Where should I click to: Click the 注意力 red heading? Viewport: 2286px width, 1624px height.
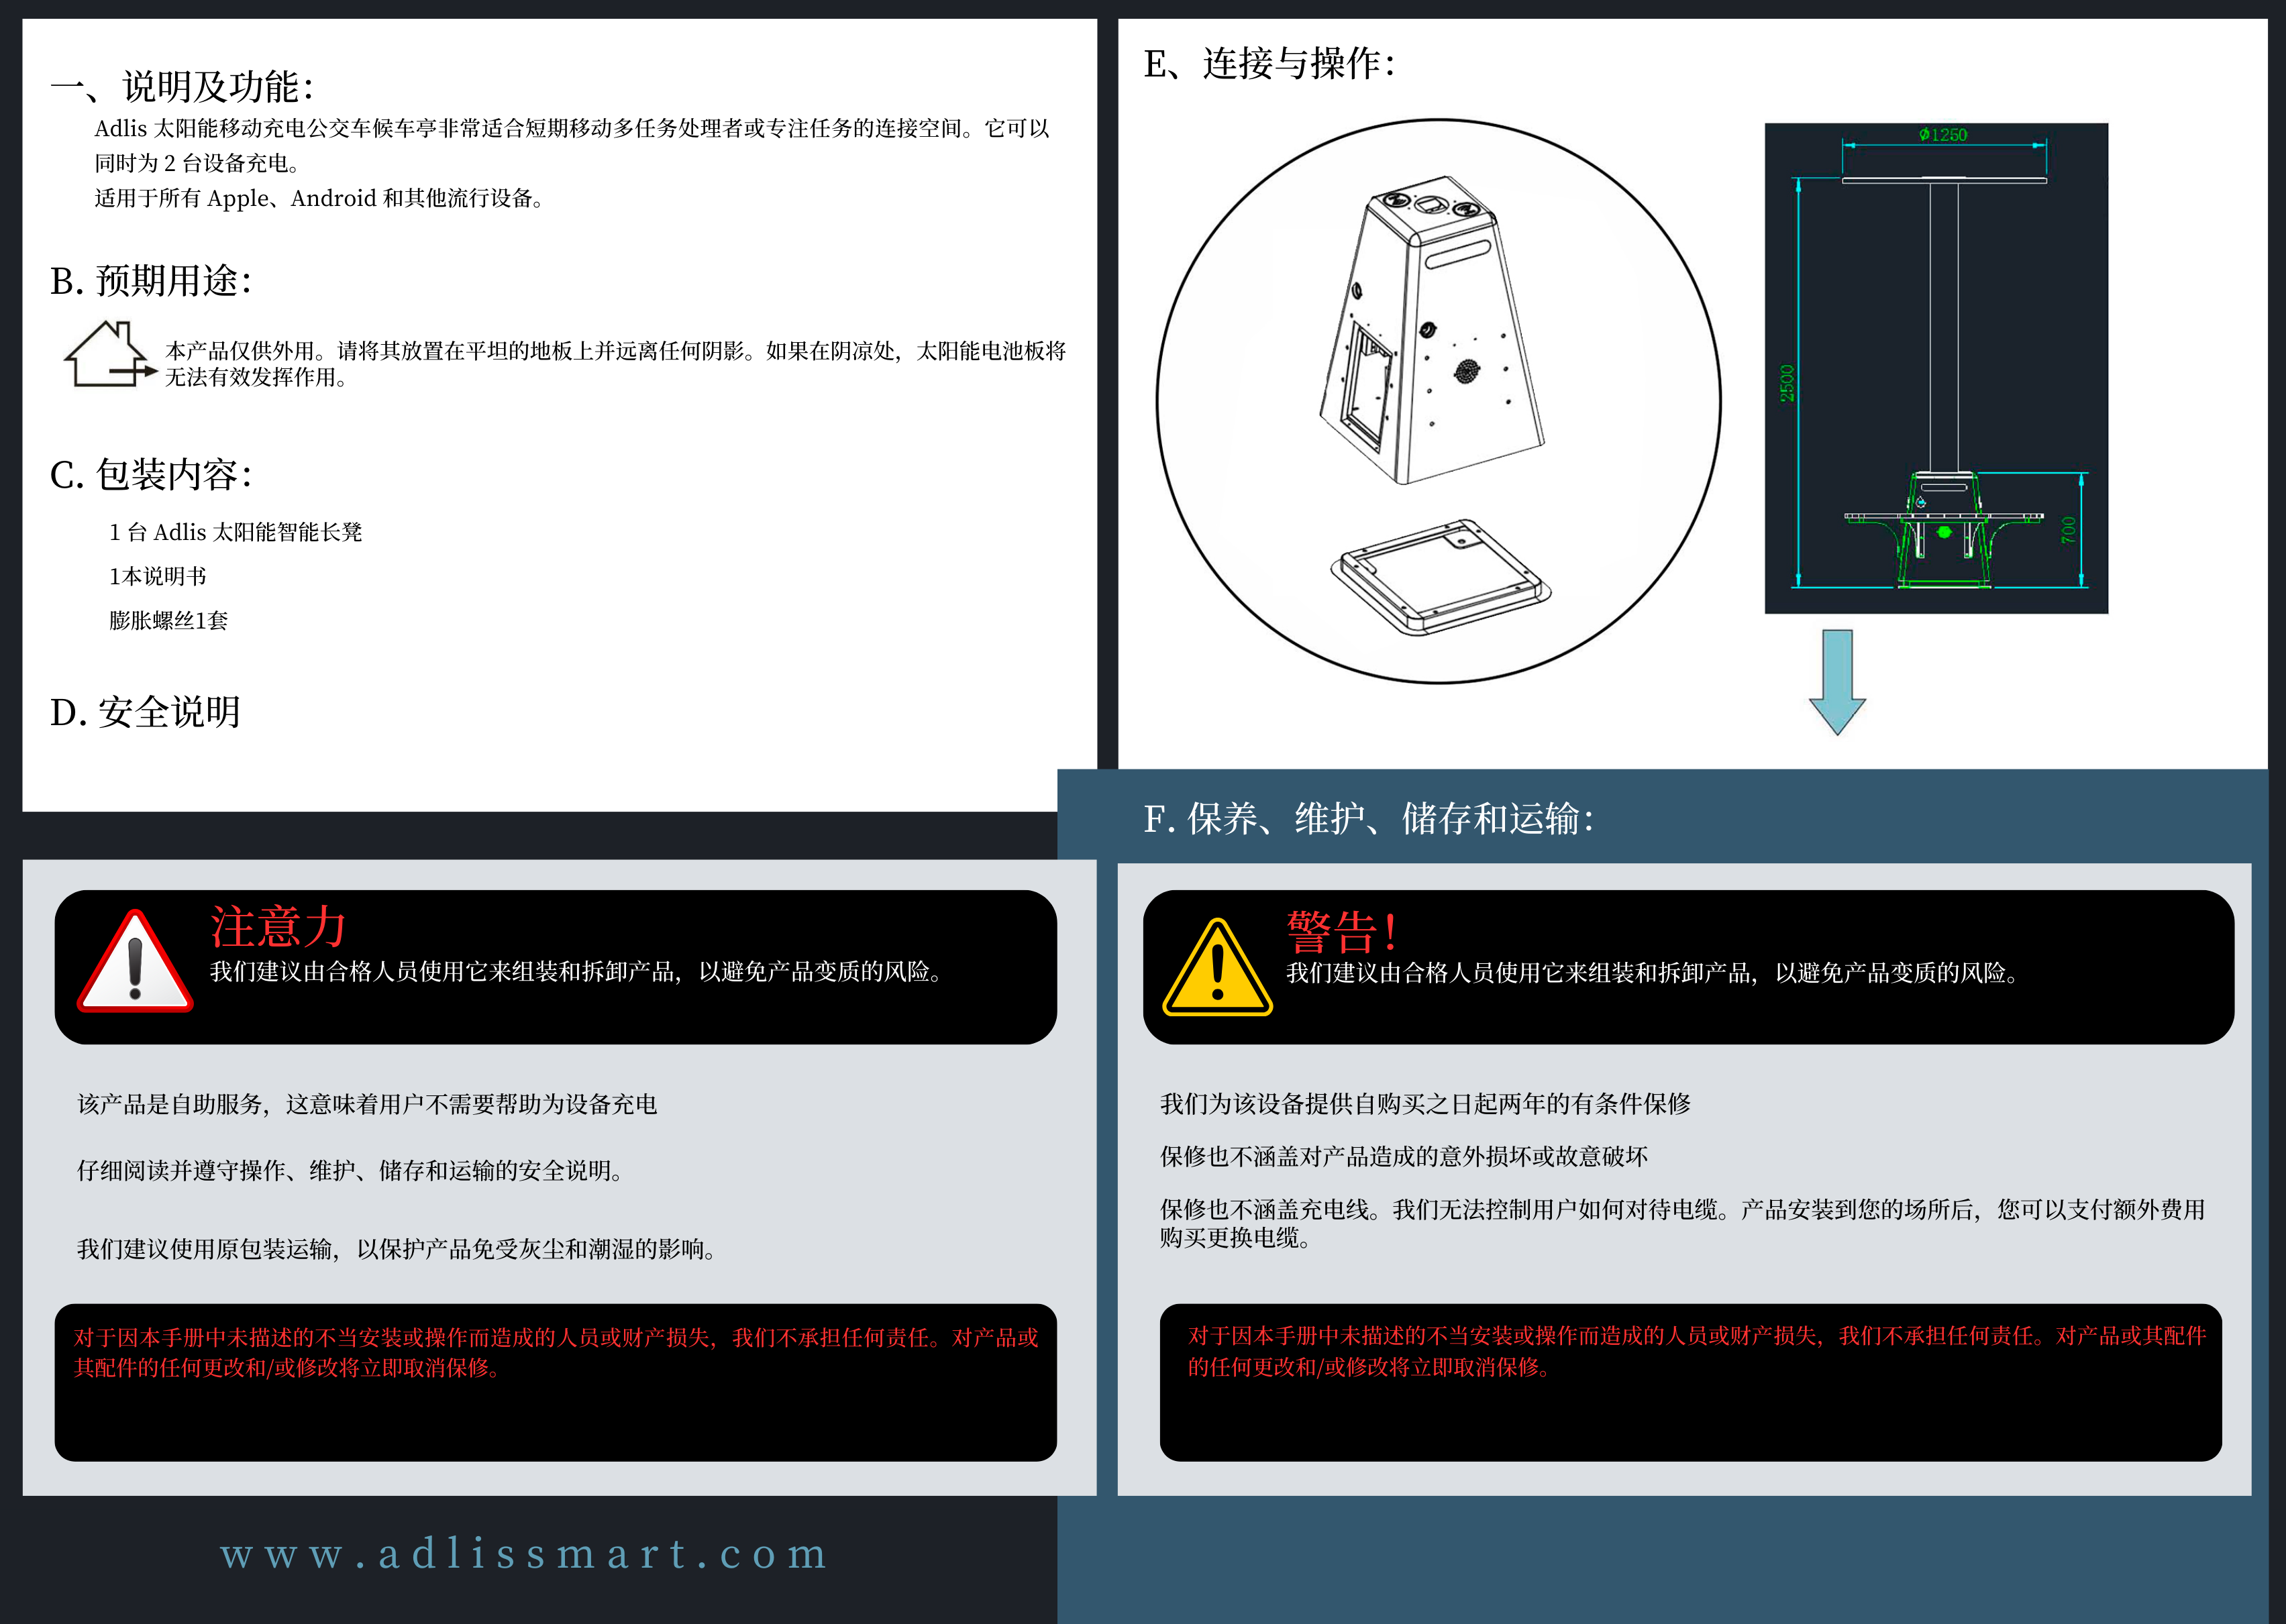pyautogui.click(x=278, y=926)
